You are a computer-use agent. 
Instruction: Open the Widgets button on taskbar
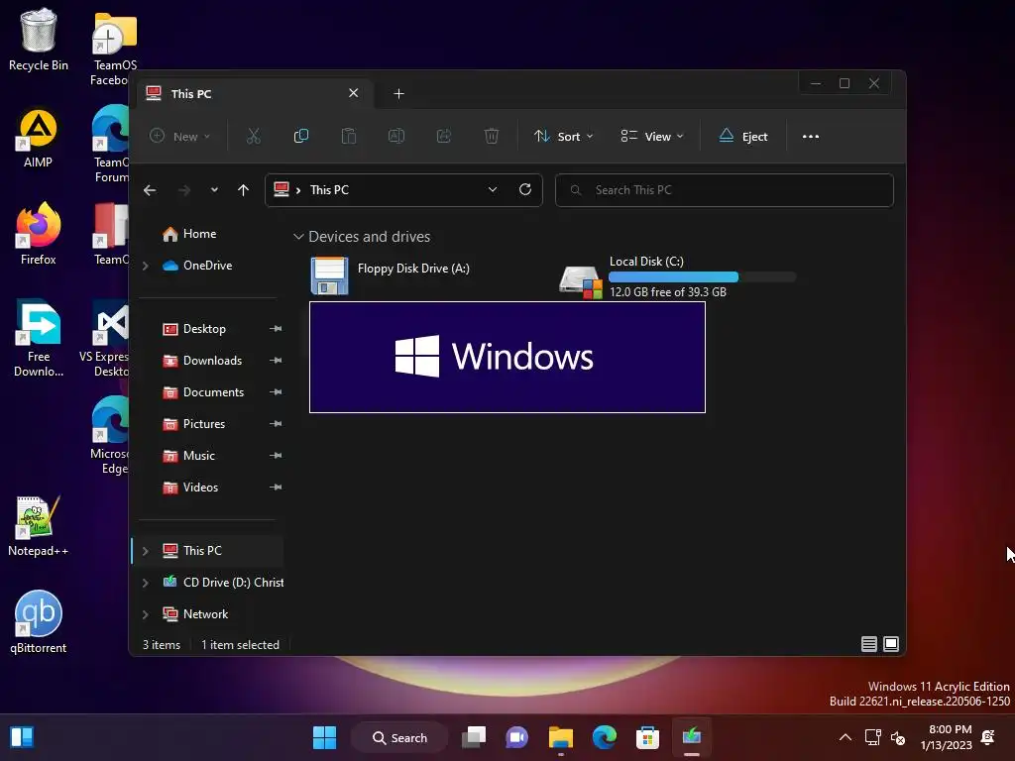point(22,737)
